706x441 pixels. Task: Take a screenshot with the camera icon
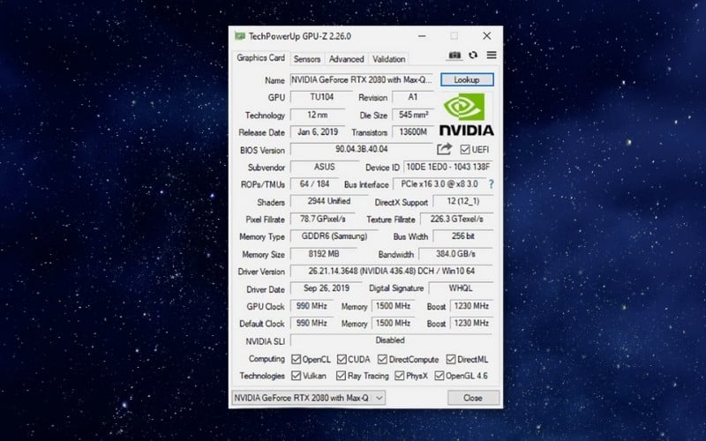(454, 56)
